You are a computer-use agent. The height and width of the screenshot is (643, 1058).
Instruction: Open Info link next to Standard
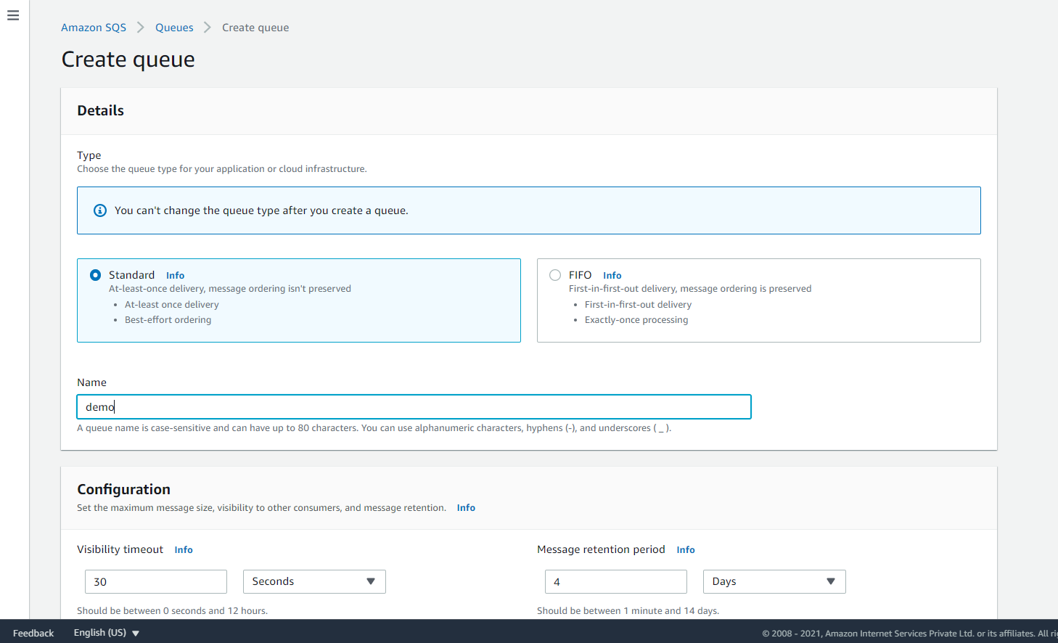pyautogui.click(x=176, y=276)
